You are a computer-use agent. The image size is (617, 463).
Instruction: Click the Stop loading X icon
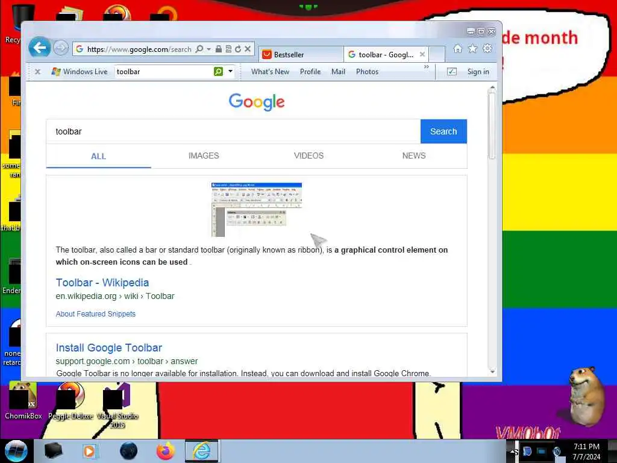coord(248,49)
